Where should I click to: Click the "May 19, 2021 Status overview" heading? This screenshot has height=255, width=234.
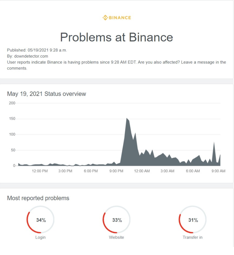46,94
